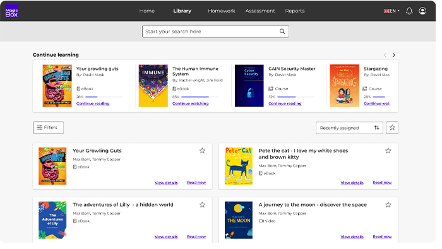Go to previous Continue learning items

(x=385, y=55)
